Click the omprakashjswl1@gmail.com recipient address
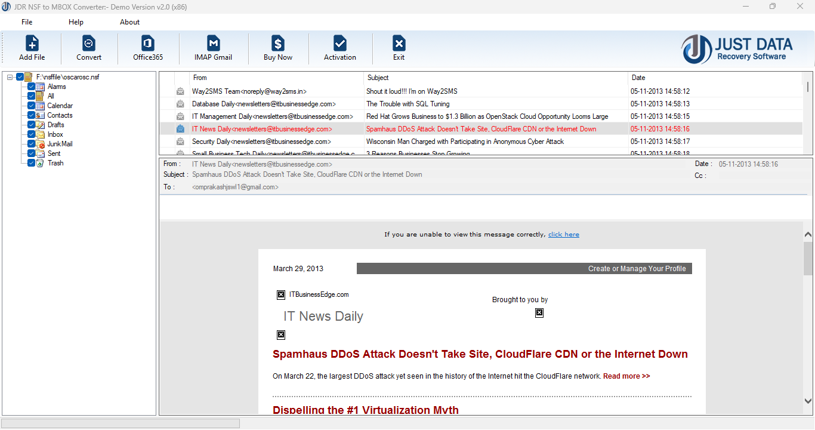Image resolution: width=815 pixels, height=430 pixels. click(235, 187)
